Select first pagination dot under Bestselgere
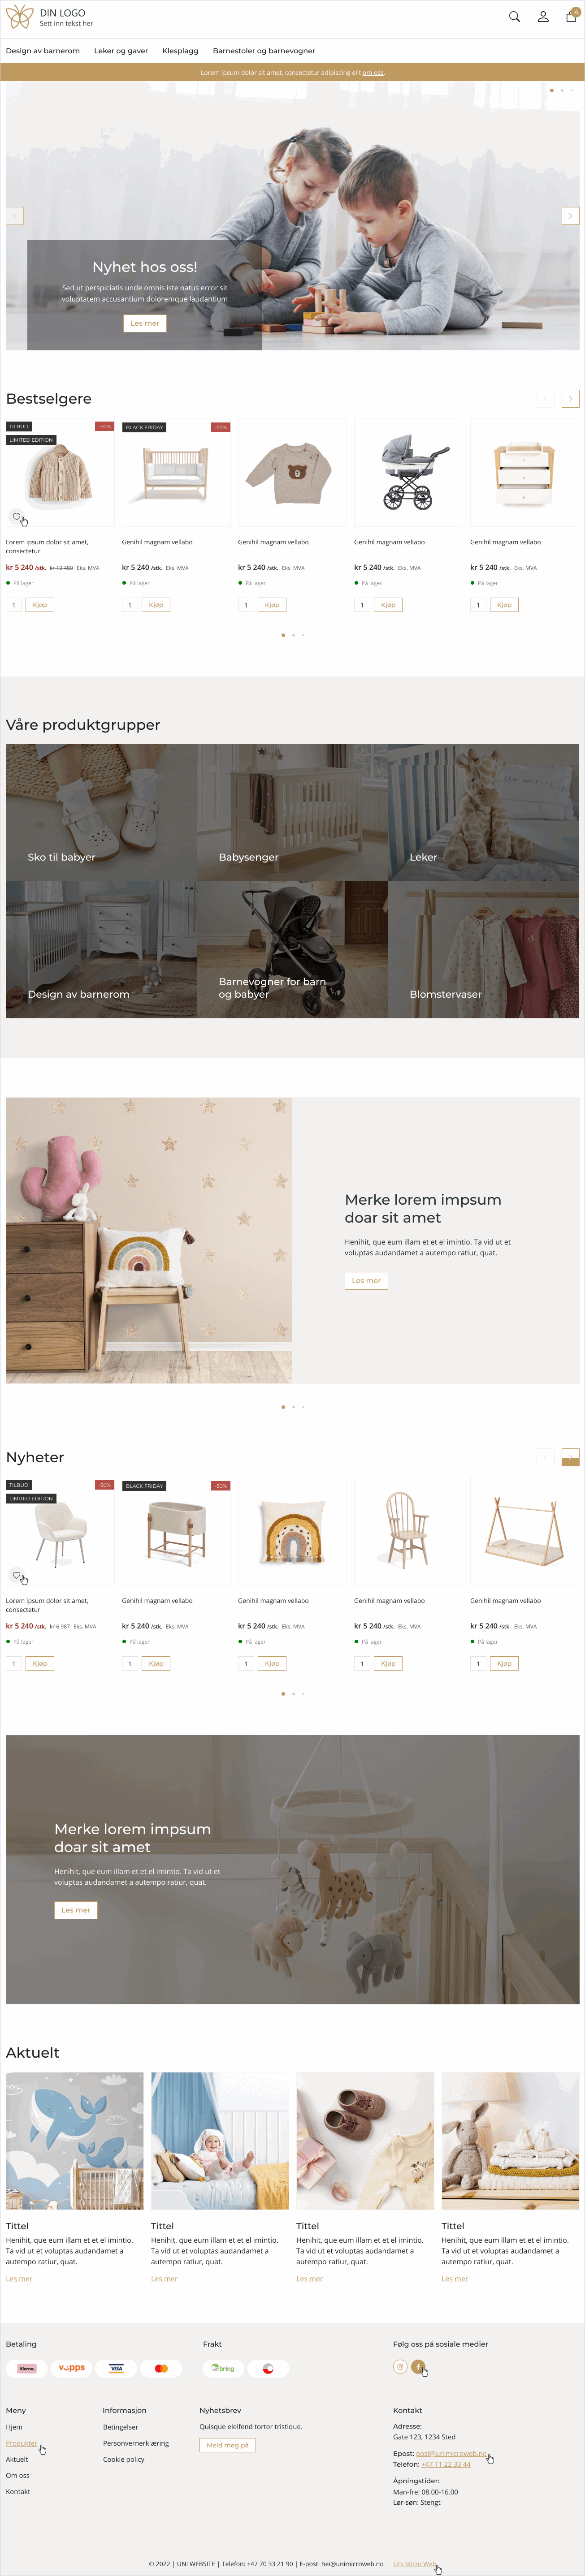The image size is (585, 2576). [x=283, y=635]
